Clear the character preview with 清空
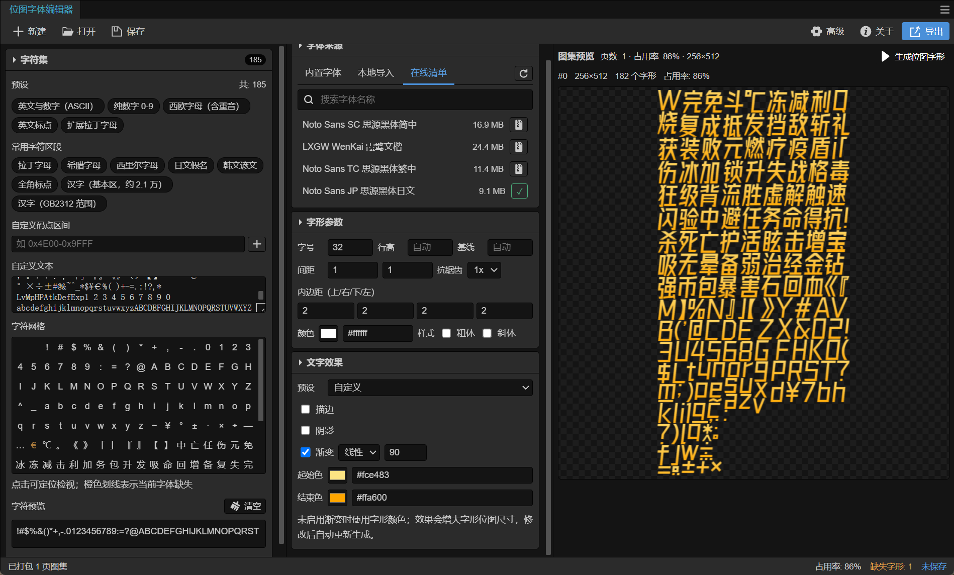The image size is (954, 575). 245,506
